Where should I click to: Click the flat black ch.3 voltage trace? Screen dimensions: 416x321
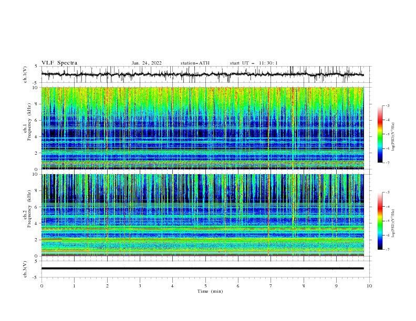click(202, 269)
